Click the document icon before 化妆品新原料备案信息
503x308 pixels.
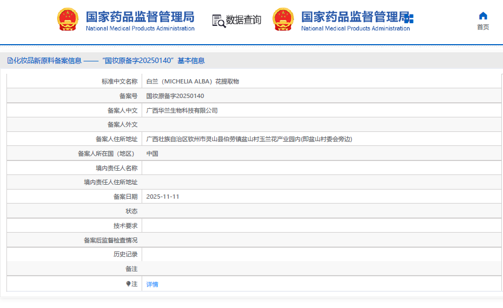click(10, 61)
